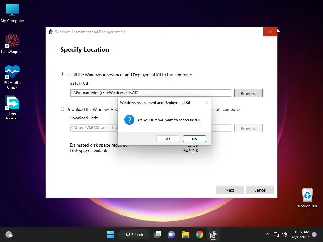Click the Disk space available label
Viewport: 323px width, 242px height.
pyautogui.click(x=90, y=151)
